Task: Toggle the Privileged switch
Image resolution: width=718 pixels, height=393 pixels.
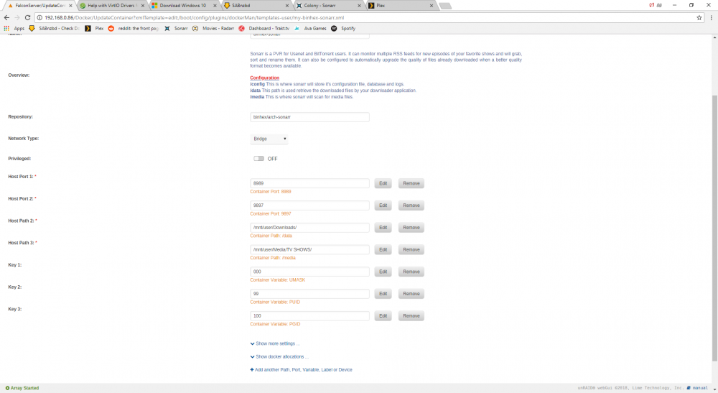Action: coord(258,159)
